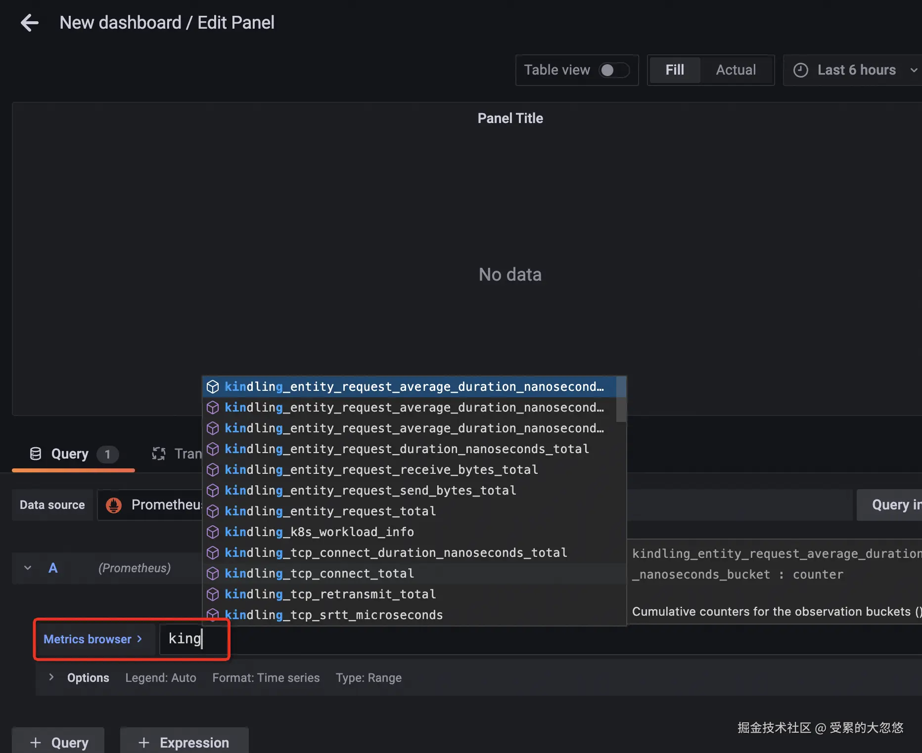
Task: Click the plus icon on Query button
Action: pos(36,743)
